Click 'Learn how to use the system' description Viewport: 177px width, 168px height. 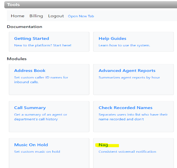[124, 45]
